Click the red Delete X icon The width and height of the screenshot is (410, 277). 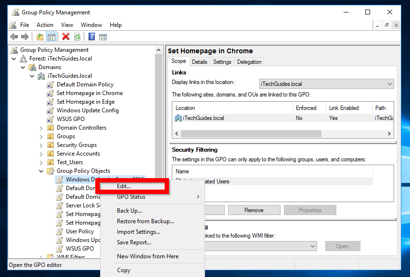pos(66,37)
